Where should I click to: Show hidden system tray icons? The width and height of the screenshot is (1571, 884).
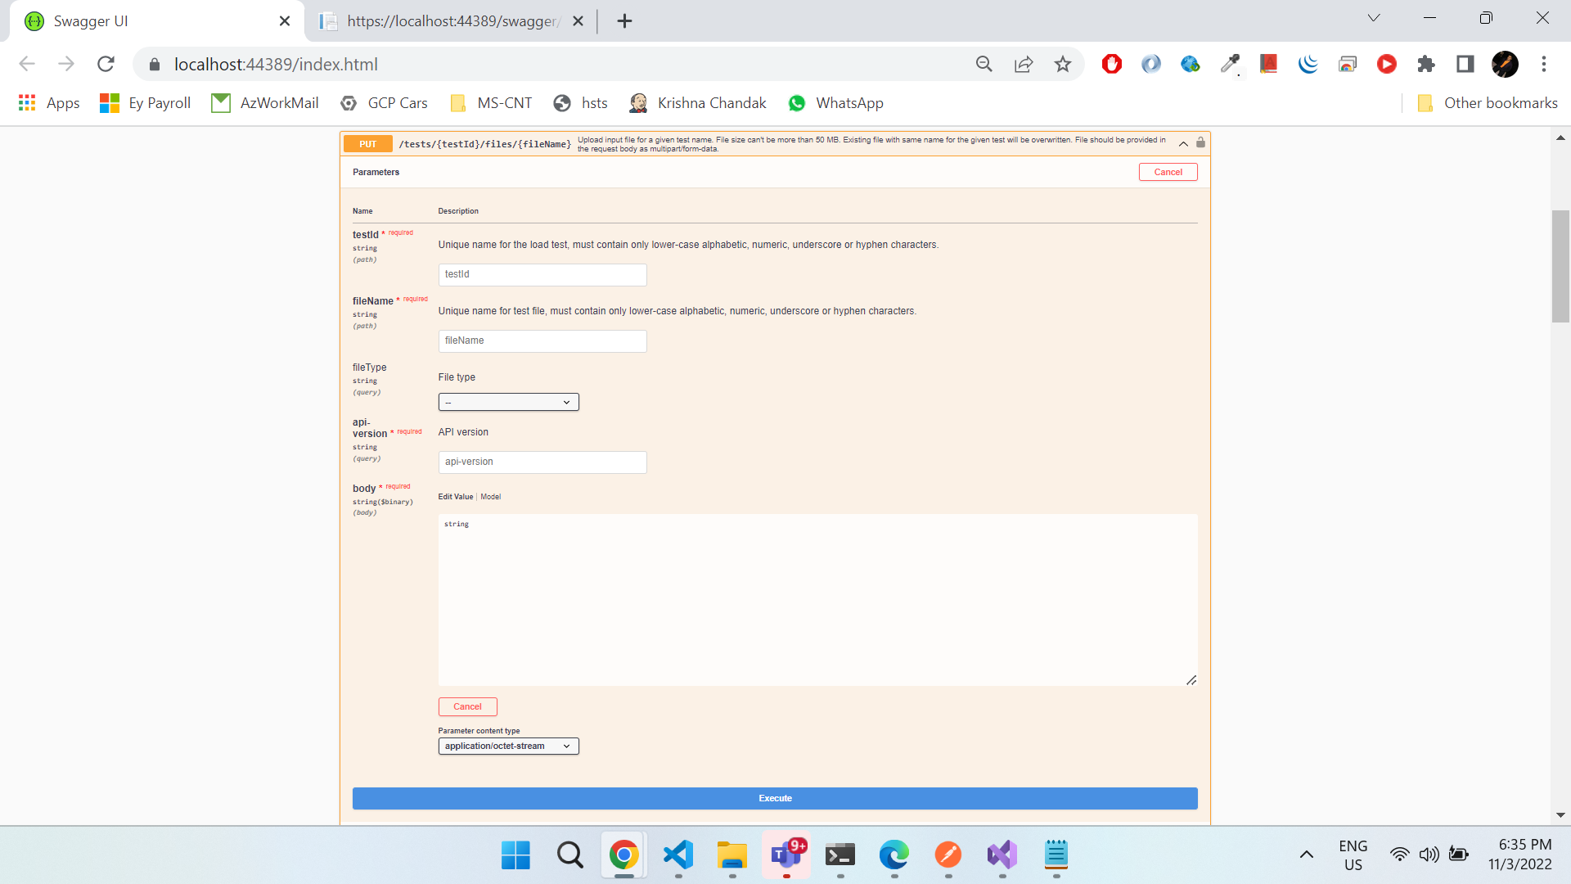point(1307,855)
